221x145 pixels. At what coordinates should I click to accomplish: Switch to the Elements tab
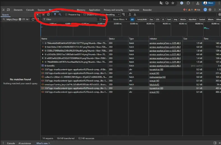(x=18, y=10)
